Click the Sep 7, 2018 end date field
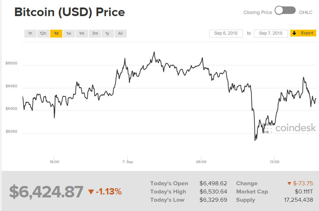 [271, 33]
